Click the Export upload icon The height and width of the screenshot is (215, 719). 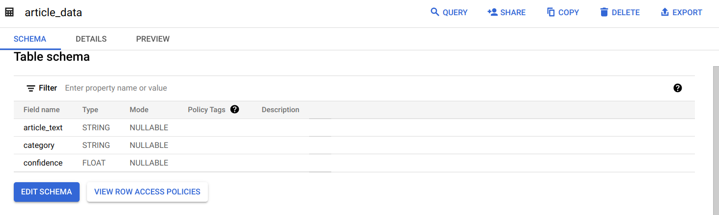pyautogui.click(x=665, y=12)
